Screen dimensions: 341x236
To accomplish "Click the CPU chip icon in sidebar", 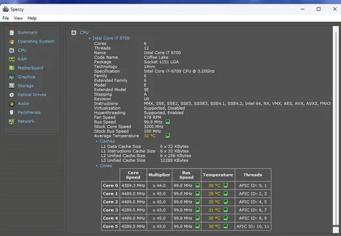I will pyautogui.click(x=12, y=51).
